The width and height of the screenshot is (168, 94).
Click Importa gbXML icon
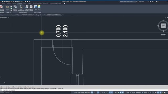pos(27,8)
